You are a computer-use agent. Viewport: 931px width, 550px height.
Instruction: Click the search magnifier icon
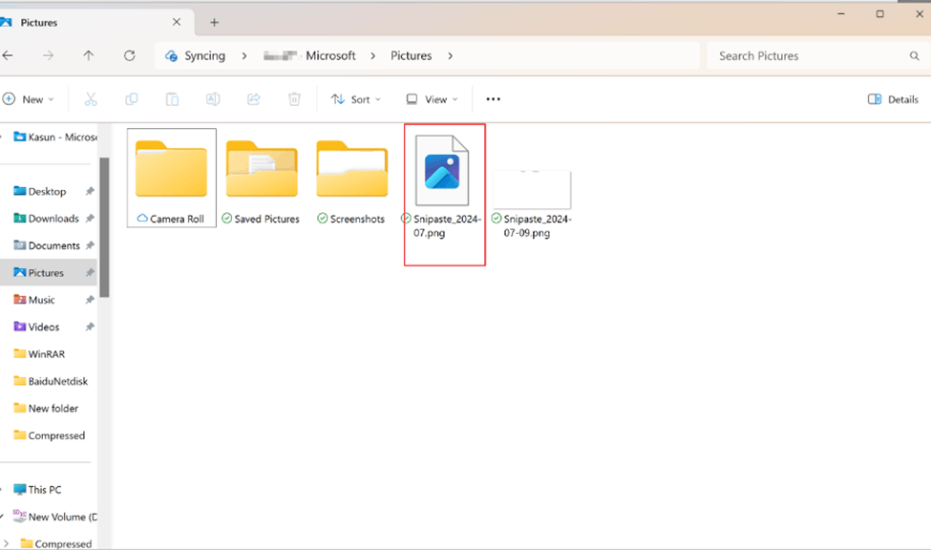click(x=915, y=55)
